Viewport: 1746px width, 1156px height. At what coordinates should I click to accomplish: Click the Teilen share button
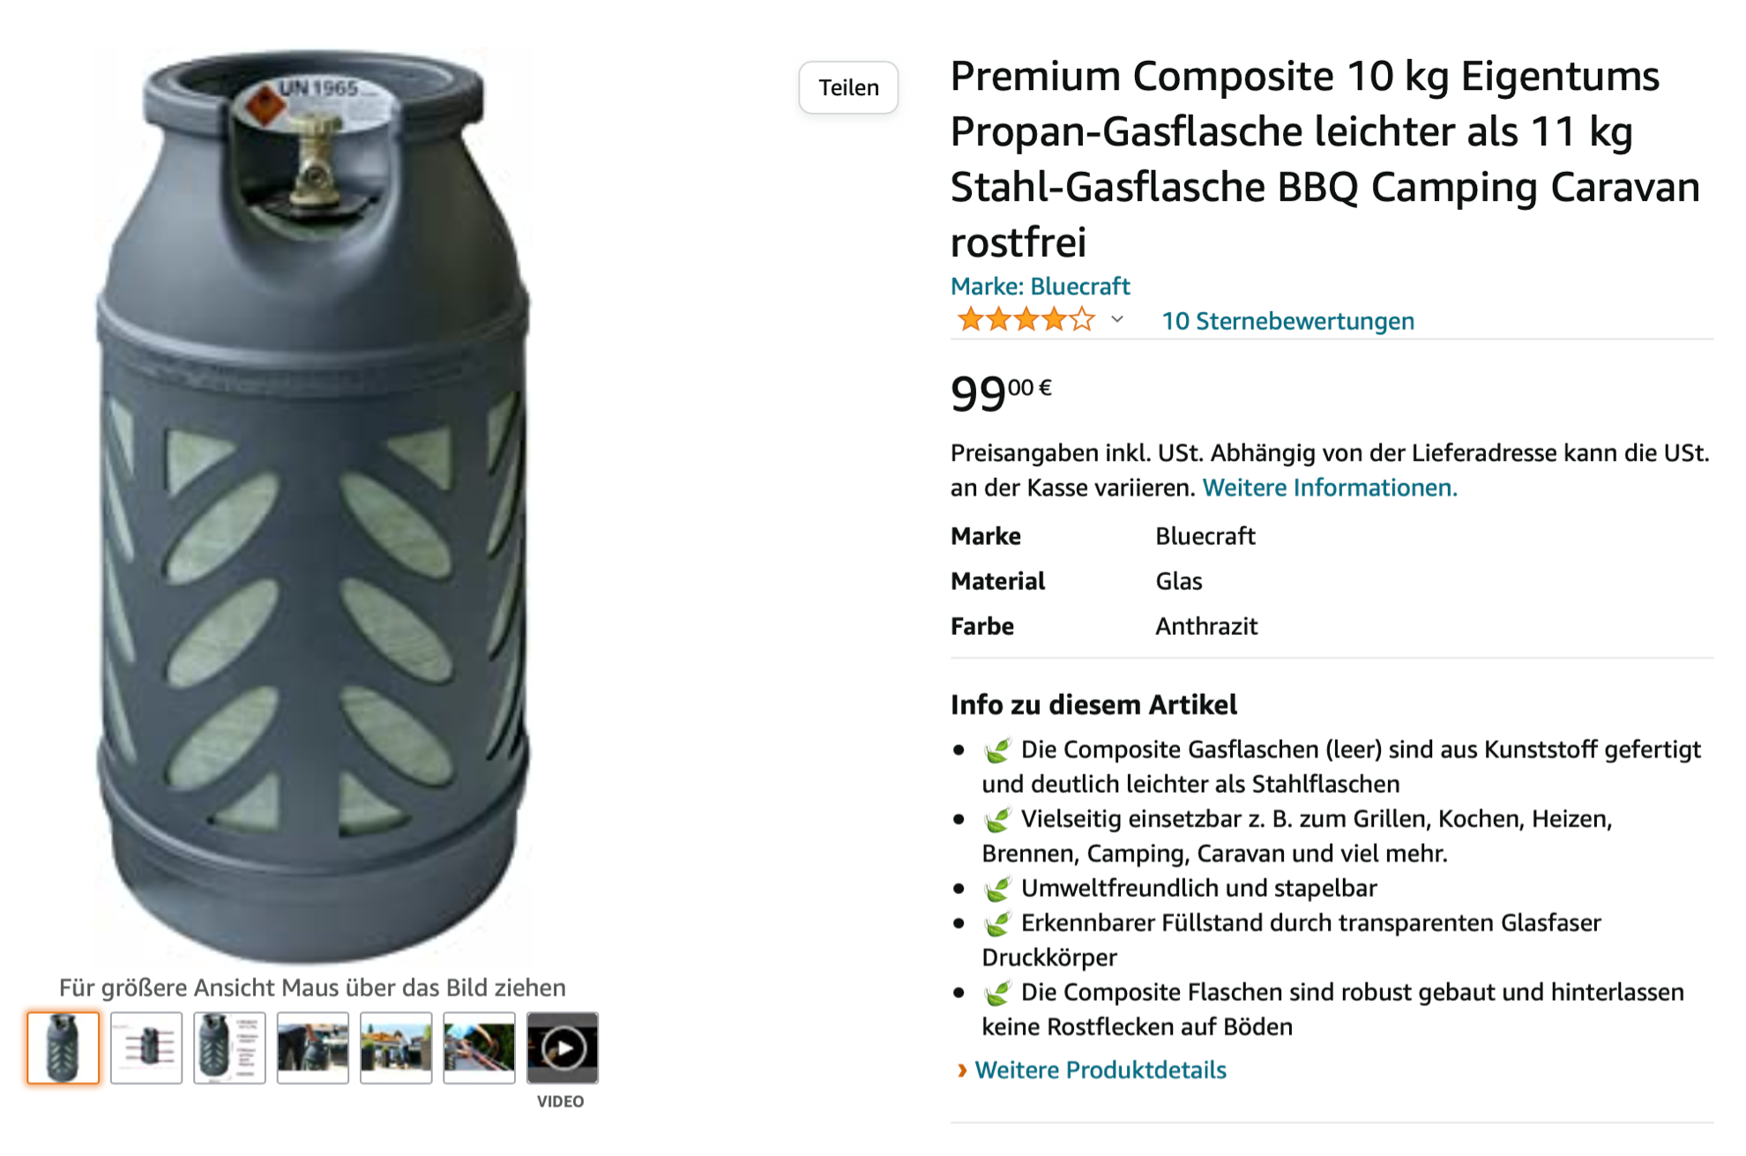tap(847, 87)
